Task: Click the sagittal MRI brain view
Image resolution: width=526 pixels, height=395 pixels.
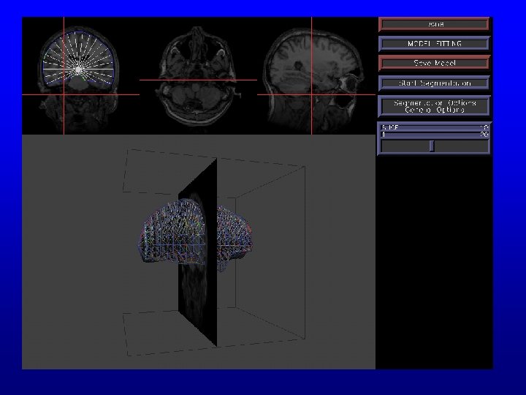Action: click(316, 76)
